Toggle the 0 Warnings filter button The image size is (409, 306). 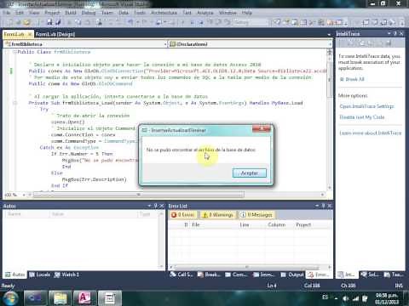[x=218, y=215]
